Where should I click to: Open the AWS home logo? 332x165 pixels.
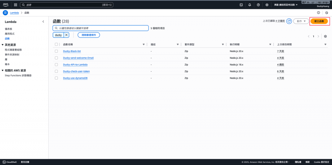click(x=6, y=5)
